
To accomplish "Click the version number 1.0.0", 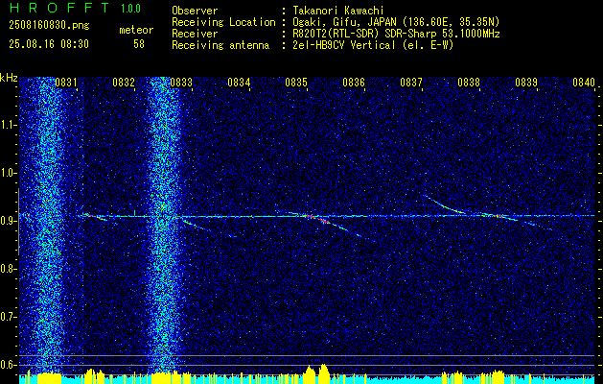I will (130, 8).
